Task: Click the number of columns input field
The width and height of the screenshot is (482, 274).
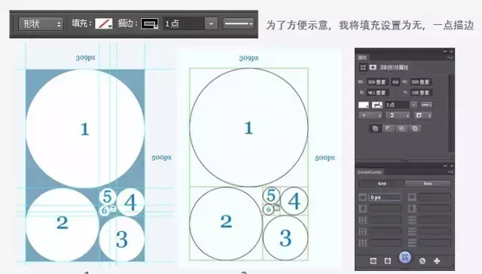Action: click(385, 220)
